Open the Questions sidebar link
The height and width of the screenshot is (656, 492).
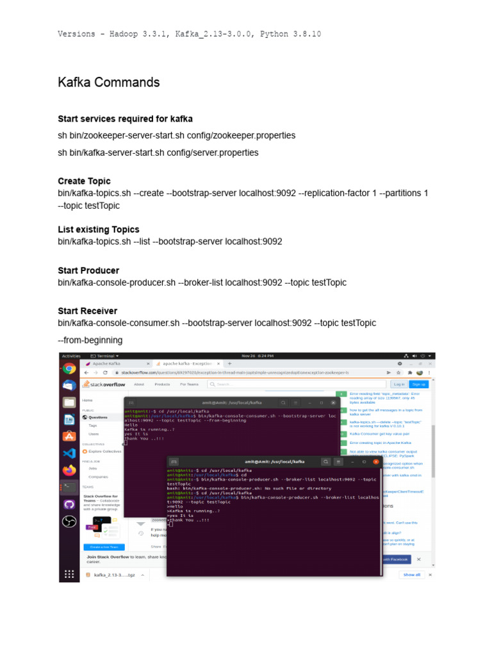(x=97, y=418)
